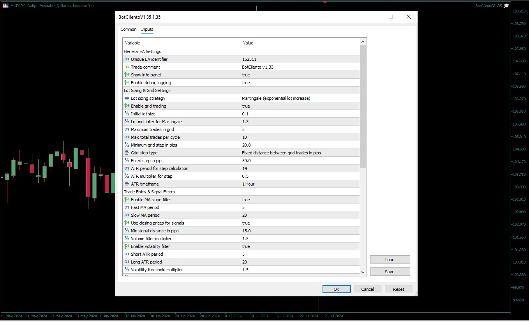
Task: Click the boolean icon beside Enable MA slope filter
Action: 127,200
